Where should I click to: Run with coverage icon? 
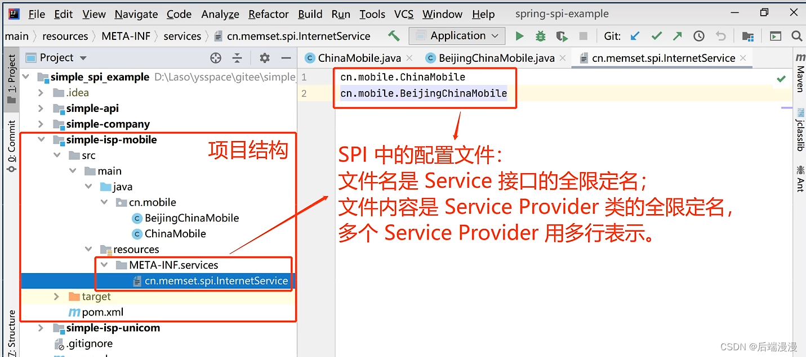562,36
